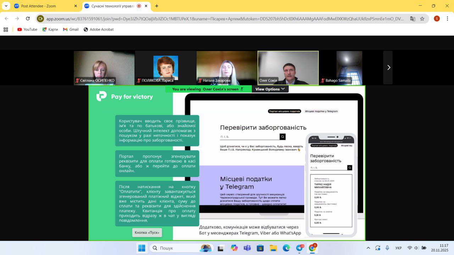Reload the Zoom meeting page
The image size is (454, 255).
click(28, 19)
